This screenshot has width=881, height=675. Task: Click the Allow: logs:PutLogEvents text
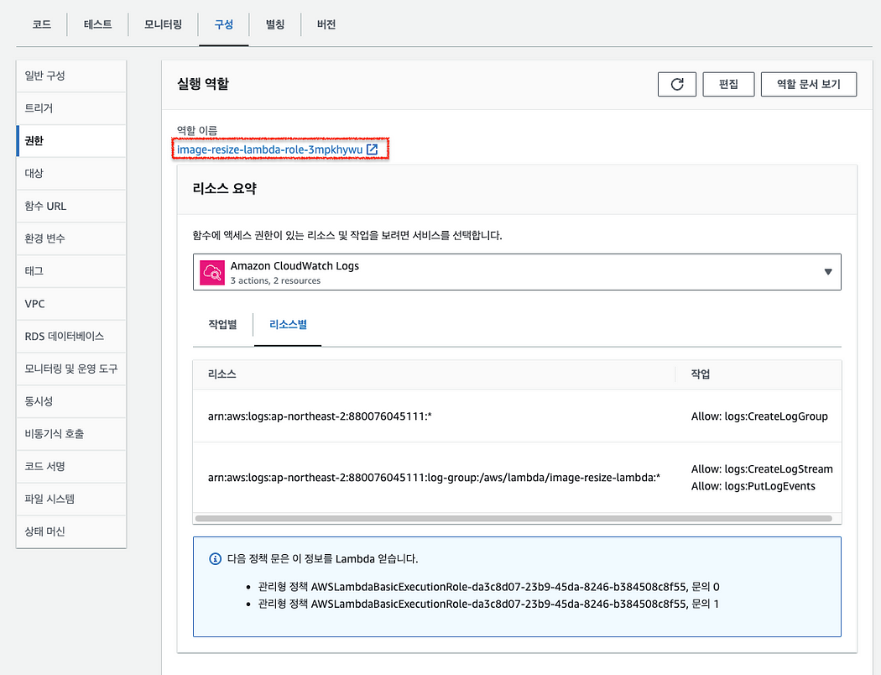pyautogui.click(x=753, y=486)
